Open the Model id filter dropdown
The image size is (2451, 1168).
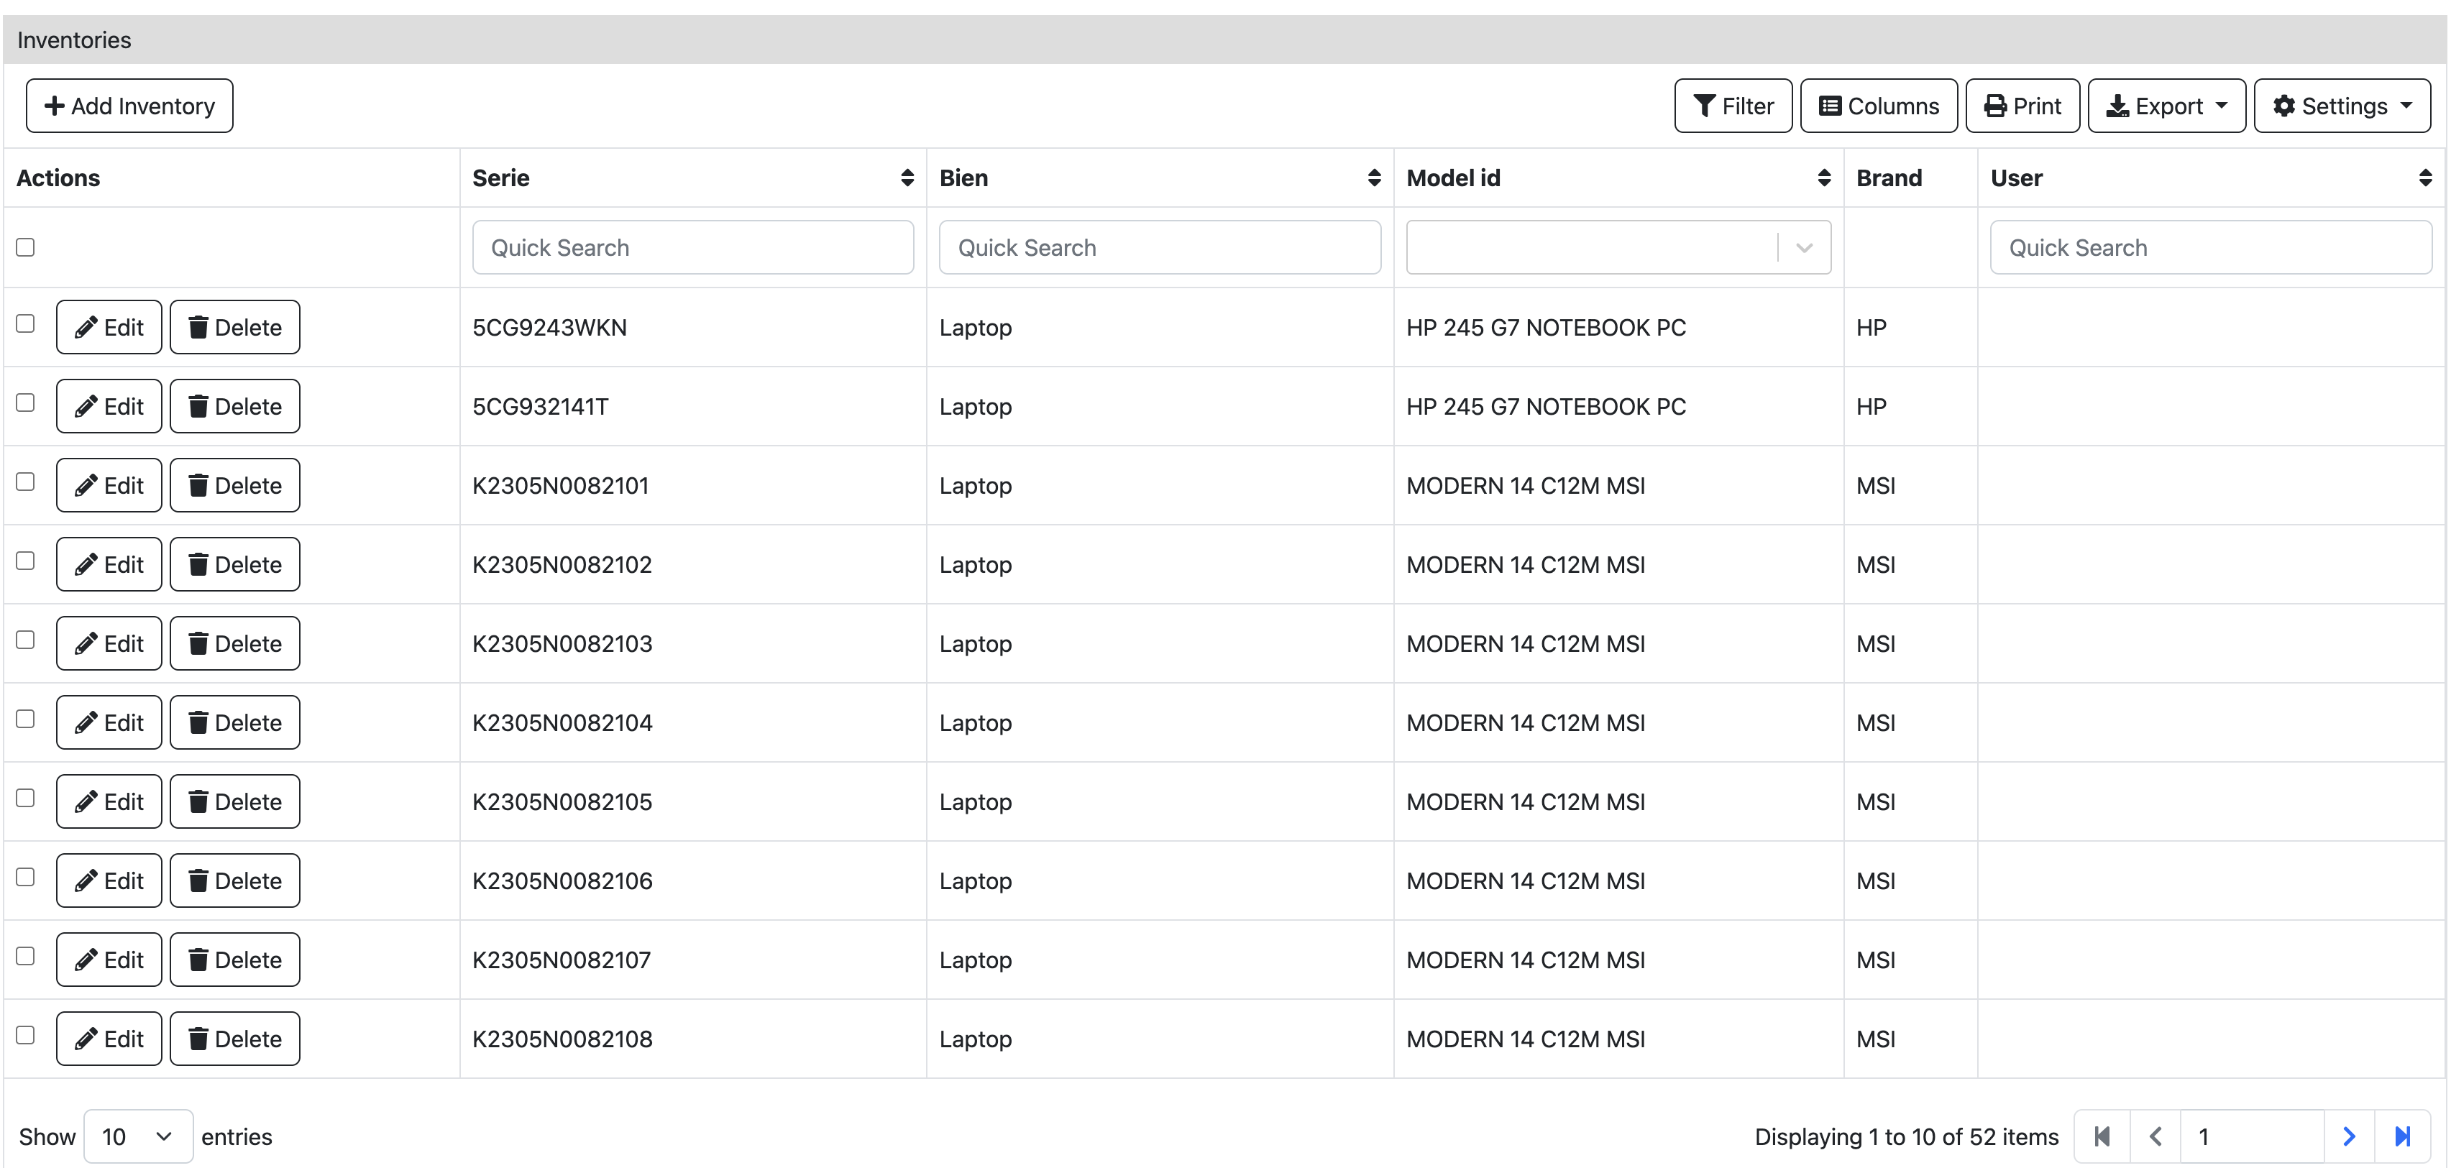[x=1804, y=247]
